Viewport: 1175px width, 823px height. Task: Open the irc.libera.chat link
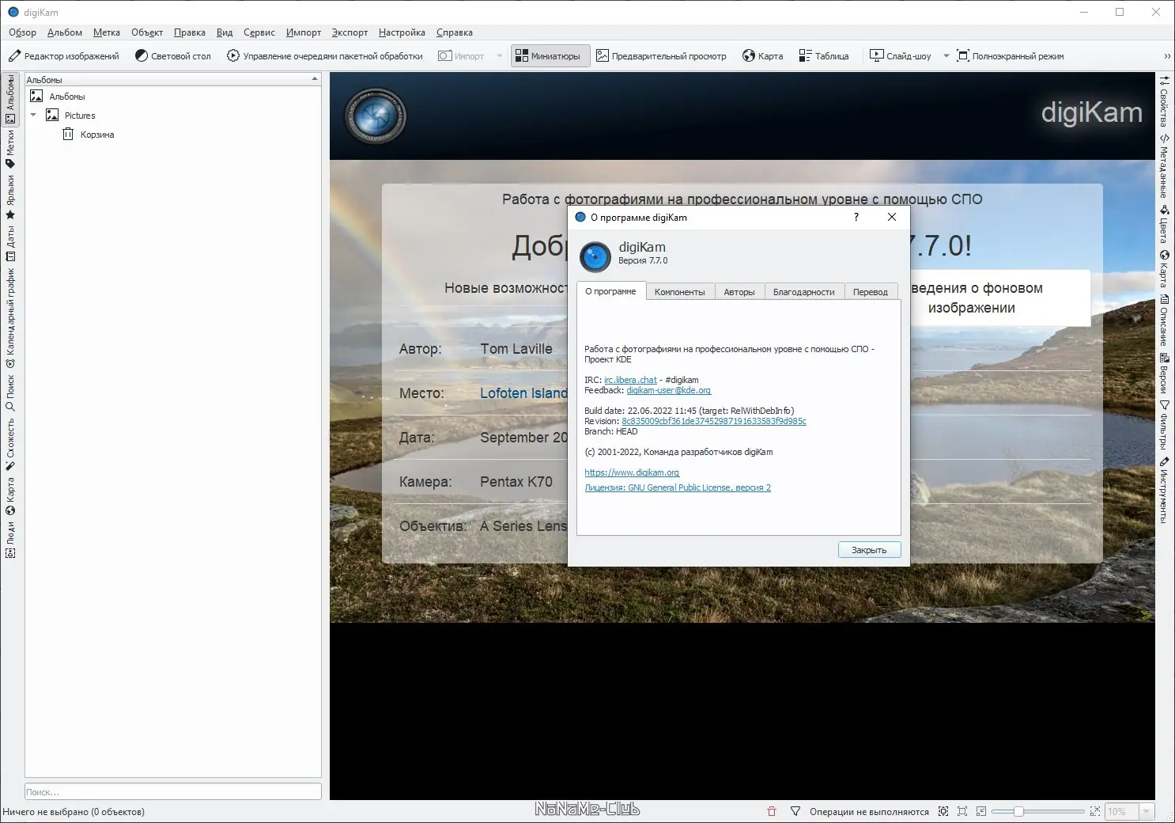pyautogui.click(x=630, y=380)
